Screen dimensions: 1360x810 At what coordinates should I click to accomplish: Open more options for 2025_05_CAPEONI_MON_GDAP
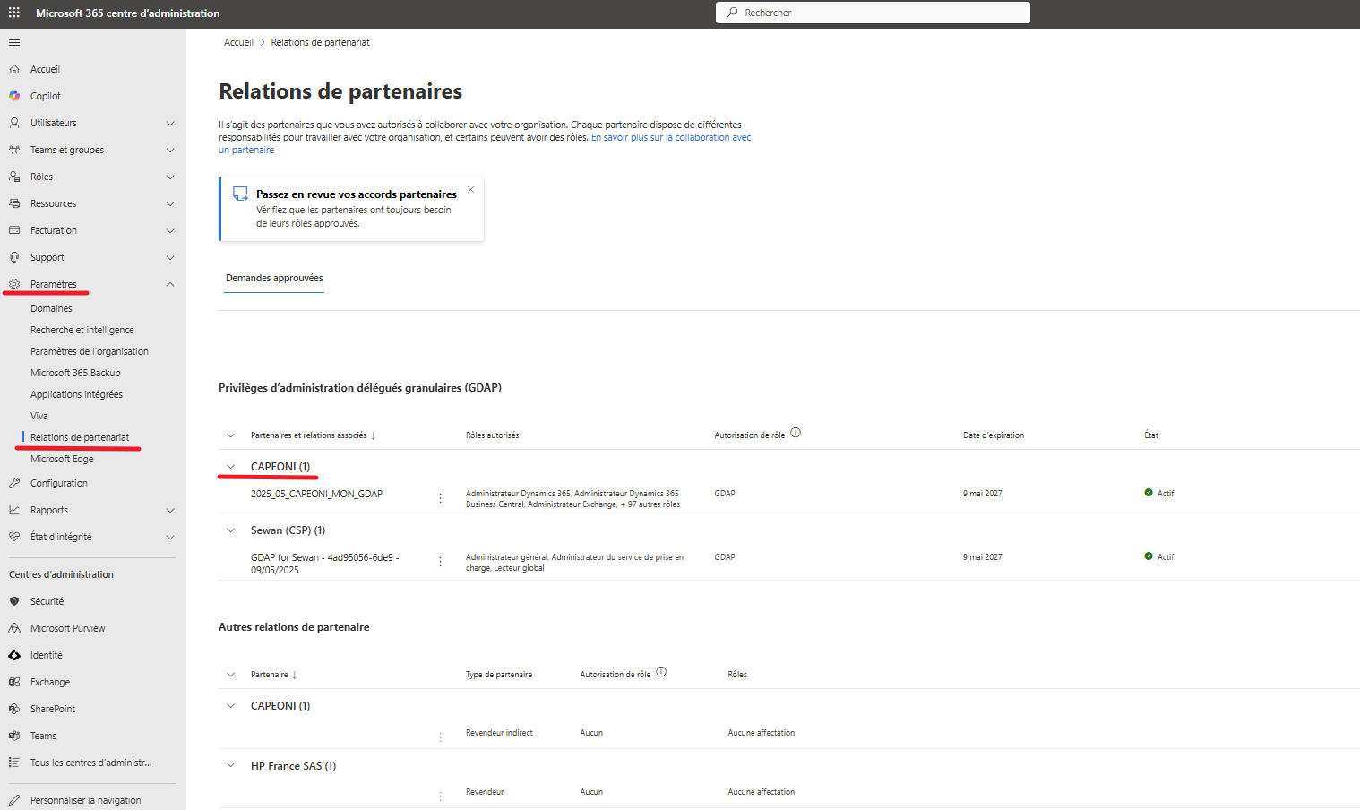point(440,498)
